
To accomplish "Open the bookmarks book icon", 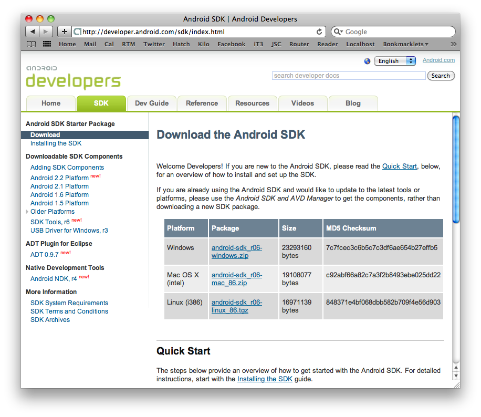I will pos(32,44).
